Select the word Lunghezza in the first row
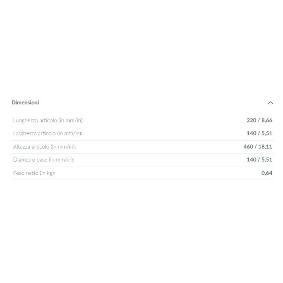 [24, 120]
